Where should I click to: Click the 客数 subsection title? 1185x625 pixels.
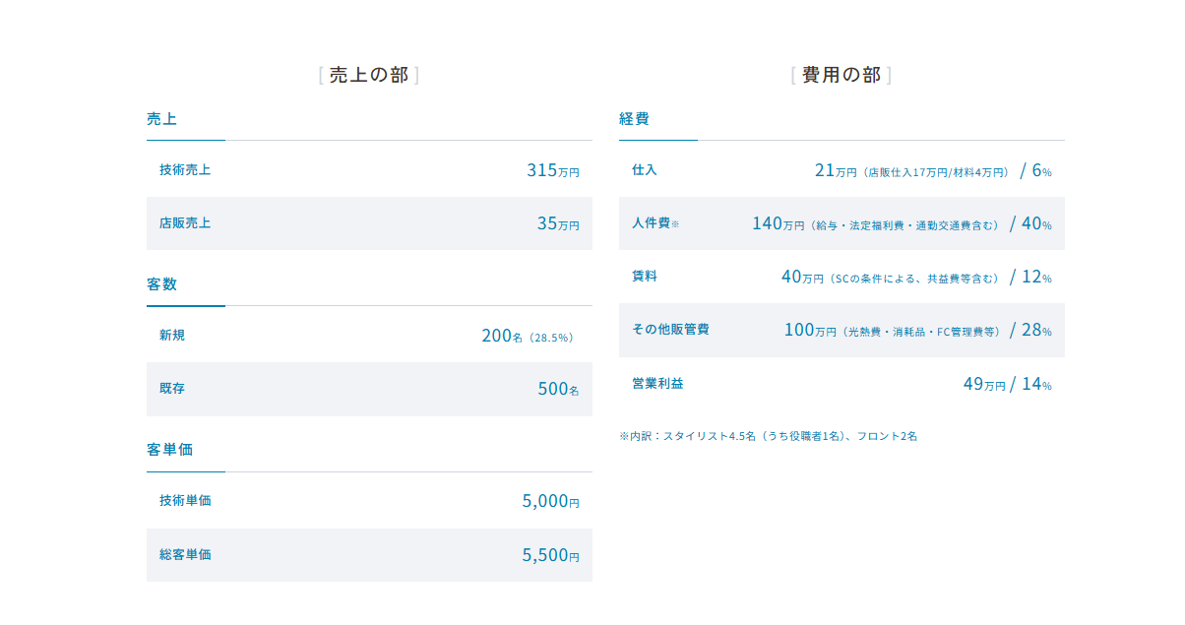point(161,284)
